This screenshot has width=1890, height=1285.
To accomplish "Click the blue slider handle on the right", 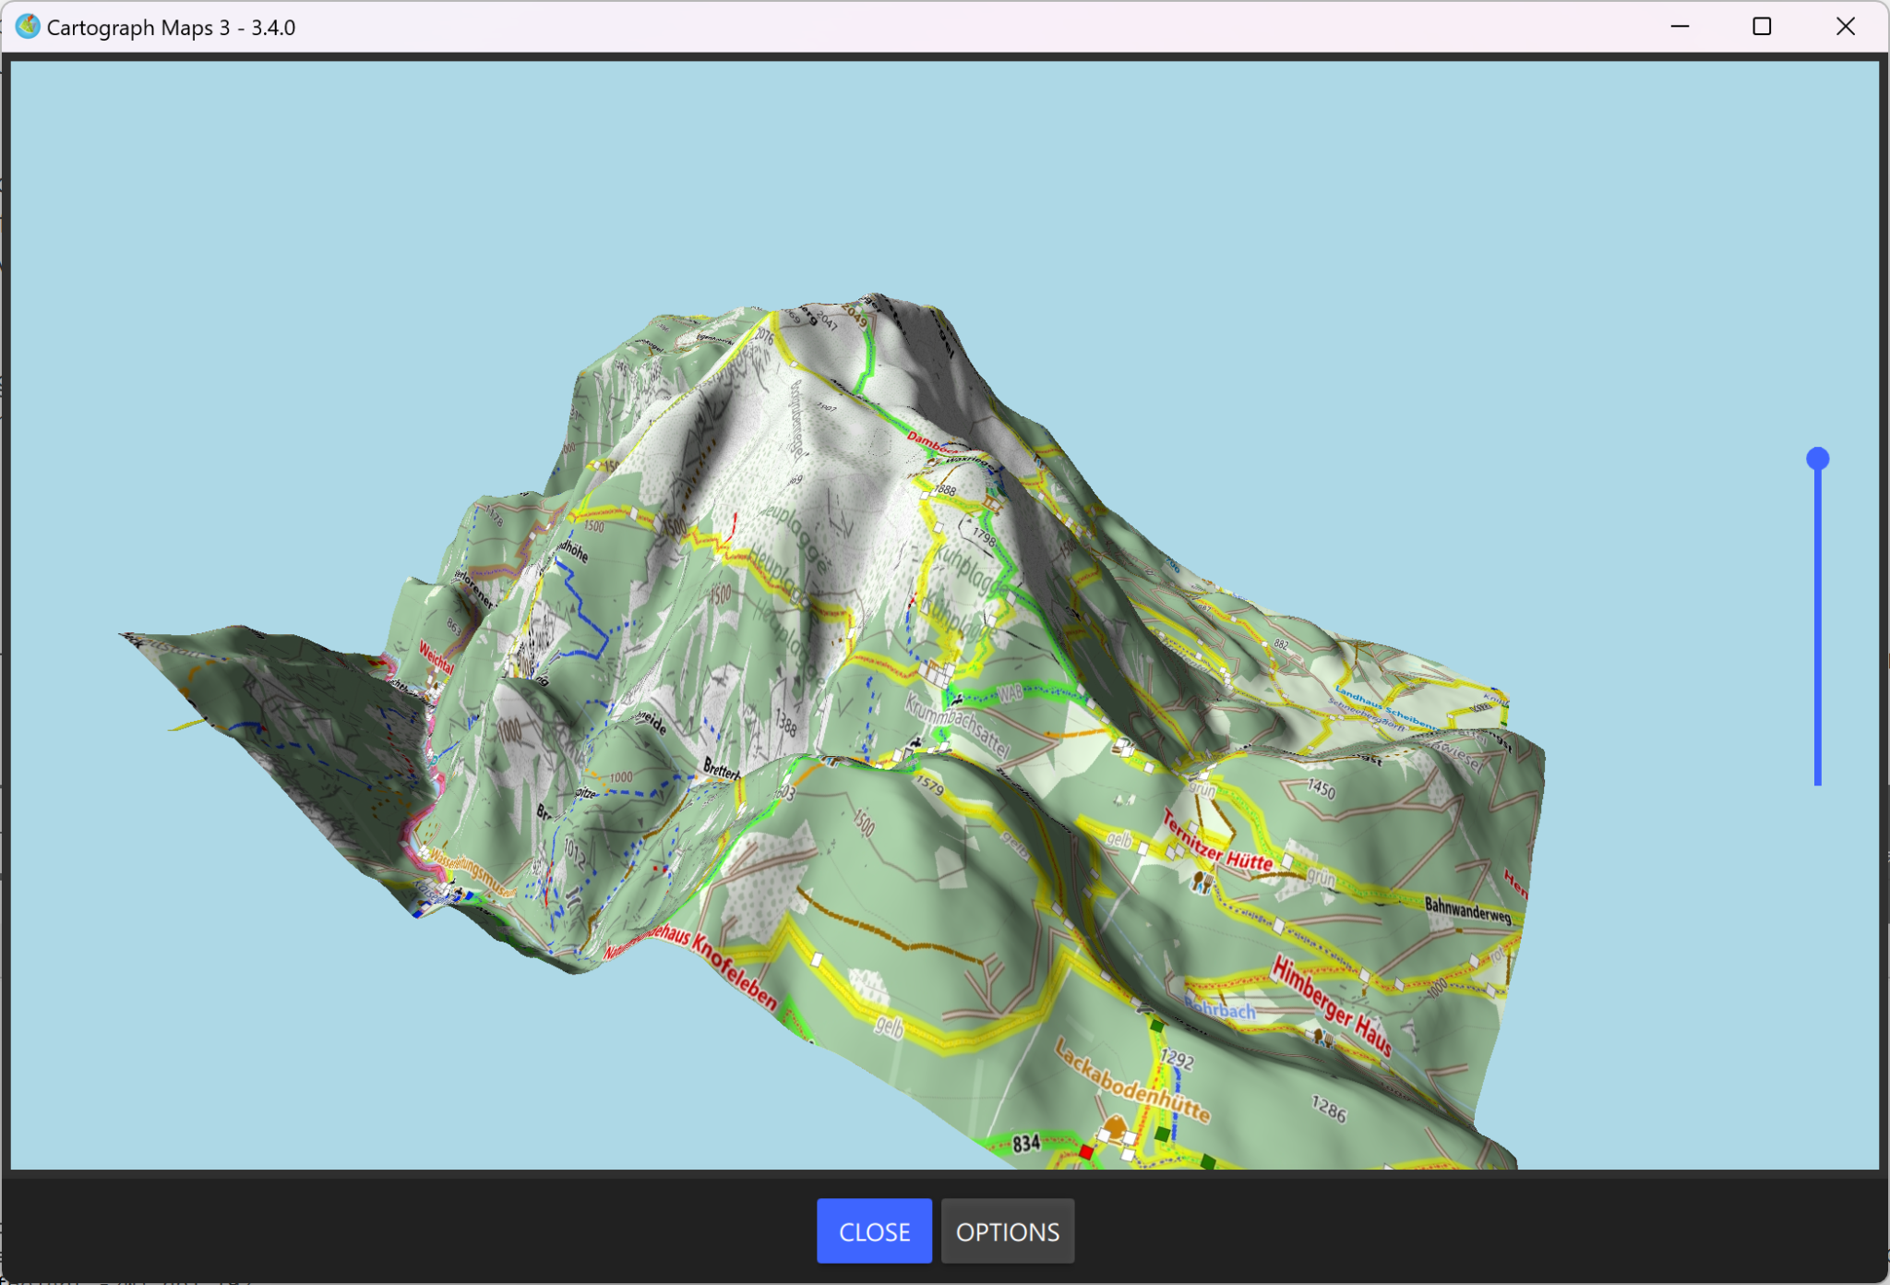I will click(x=1816, y=456).
